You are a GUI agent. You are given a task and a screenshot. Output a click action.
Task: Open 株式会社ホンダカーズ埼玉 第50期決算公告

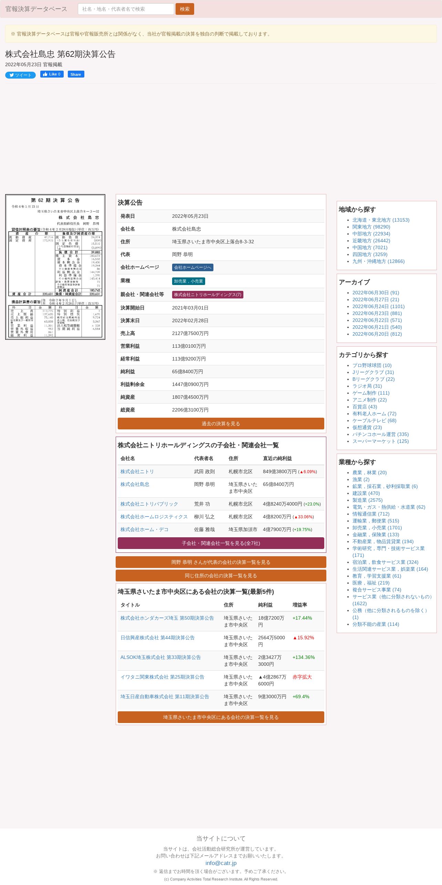[x=167, y=618]
